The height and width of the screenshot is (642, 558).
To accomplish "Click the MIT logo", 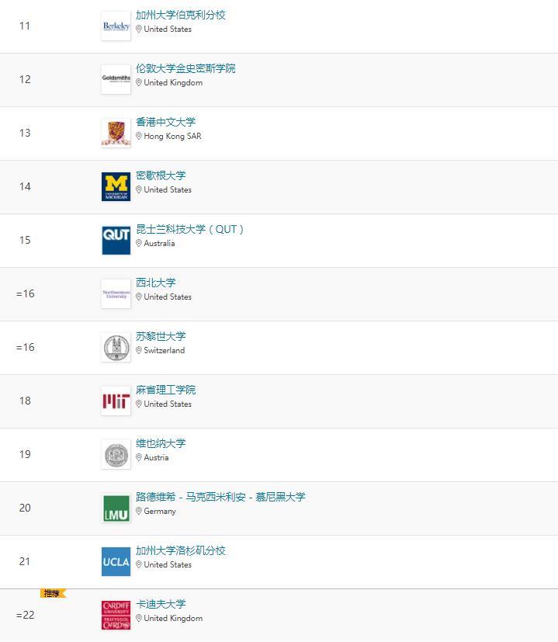I will tap(116, 401).
